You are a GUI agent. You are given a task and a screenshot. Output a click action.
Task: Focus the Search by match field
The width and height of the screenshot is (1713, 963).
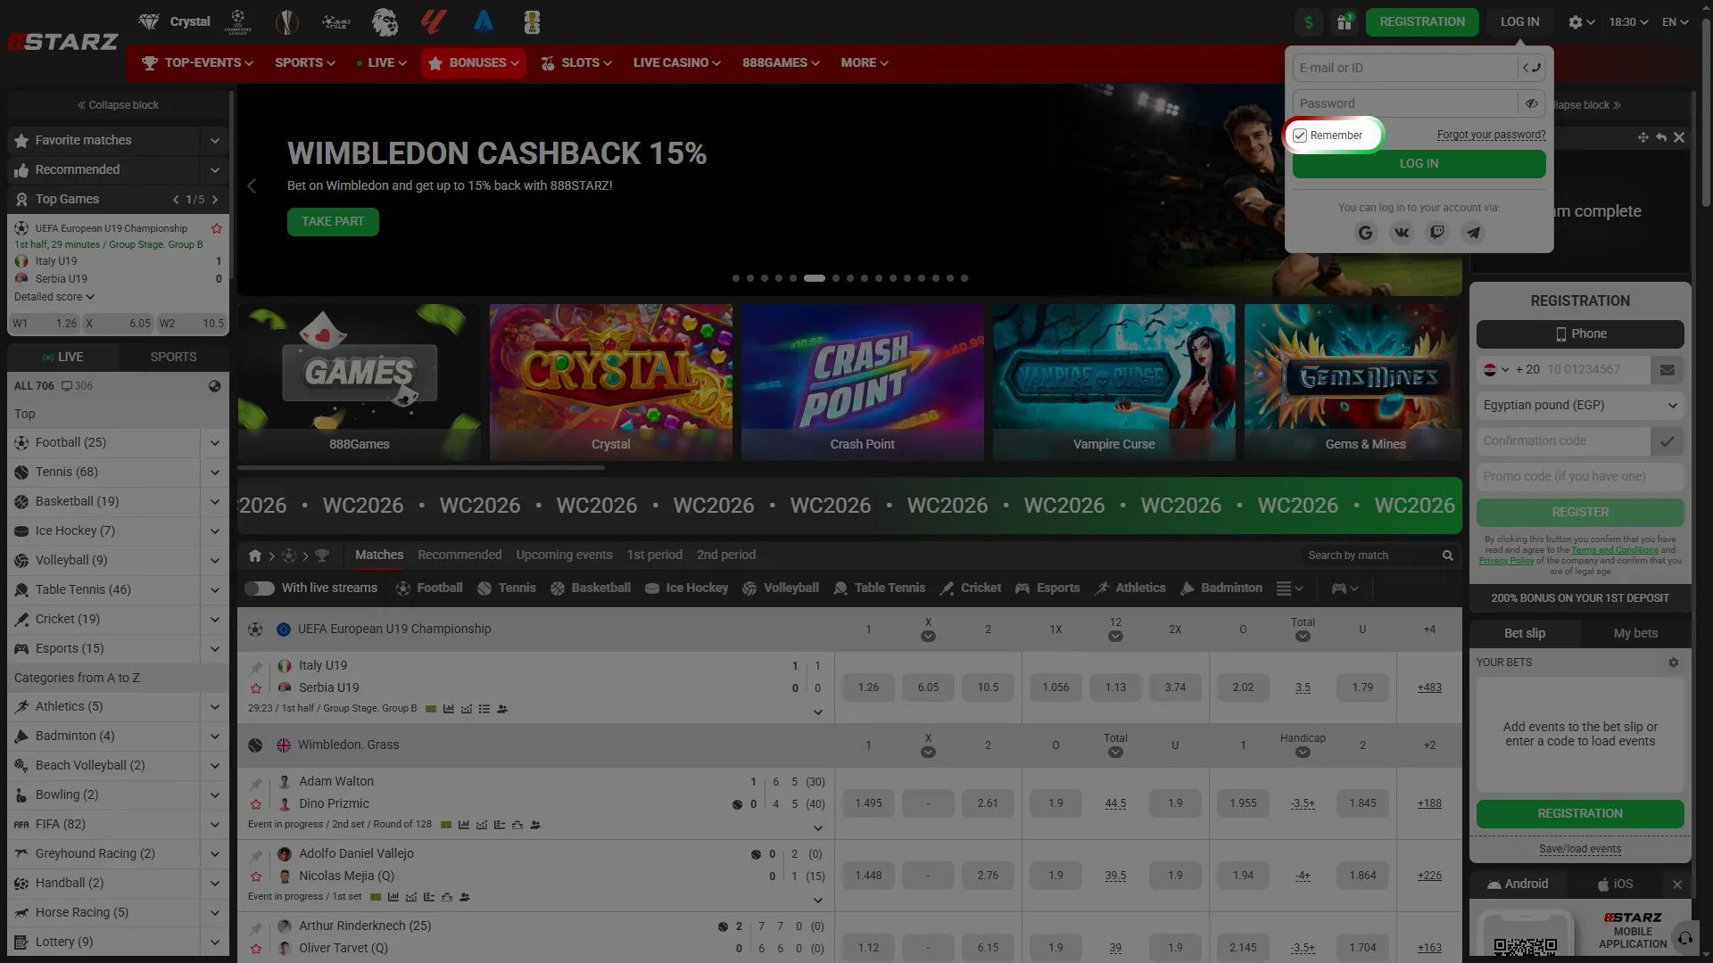(x=1370, y=556)
